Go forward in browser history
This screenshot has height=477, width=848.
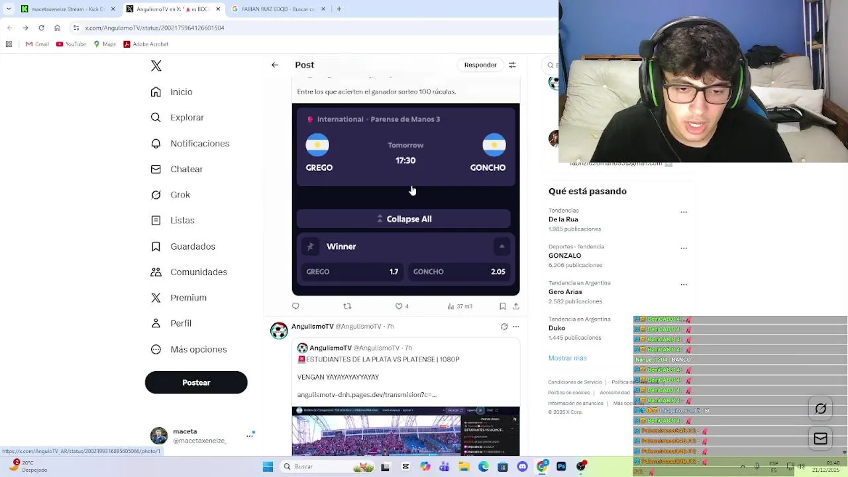click(x=25, y=28)
